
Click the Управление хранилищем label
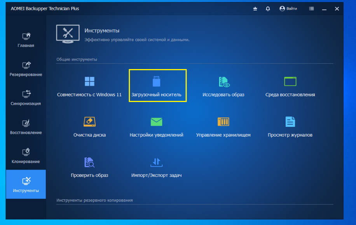coord(223,135)
